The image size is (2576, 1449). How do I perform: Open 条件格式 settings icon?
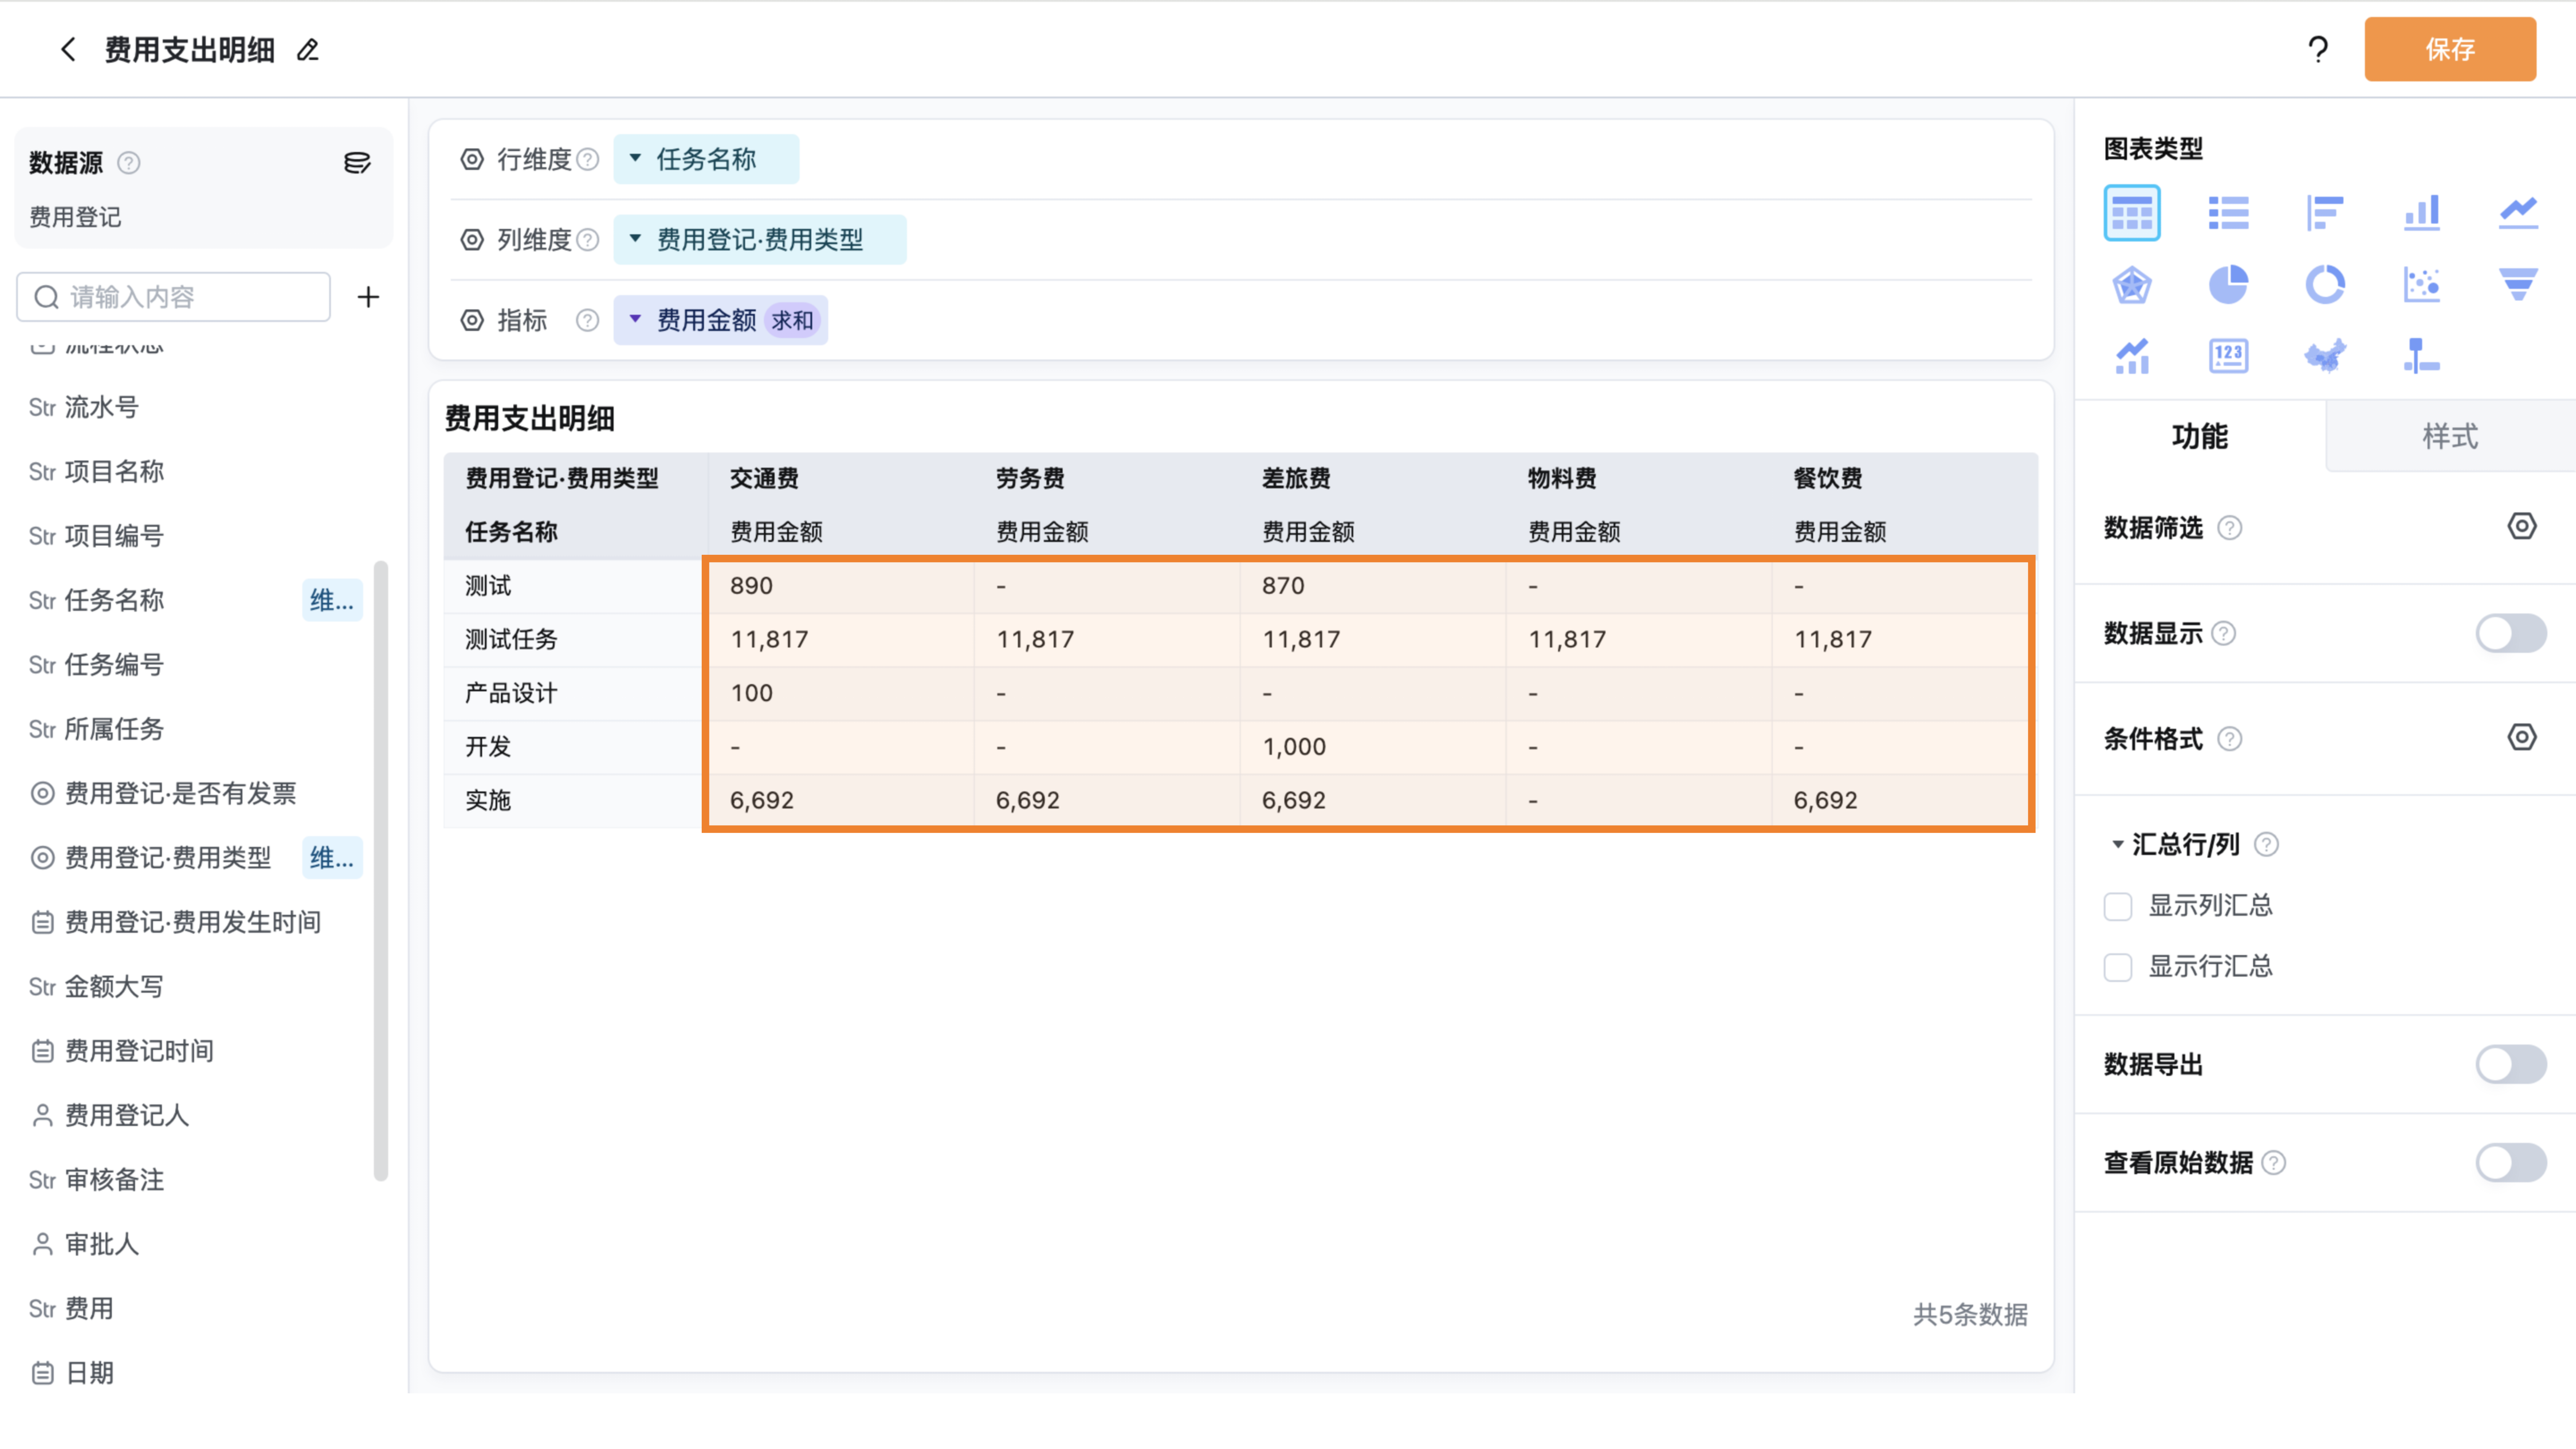(x=2522, y=738)
